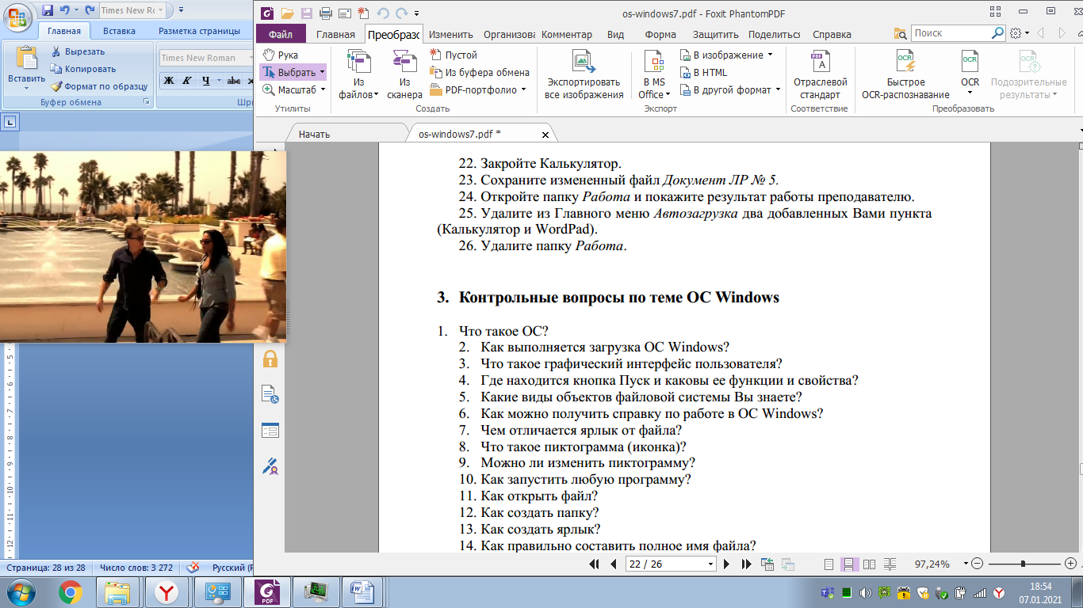The image size is (1083, 608).
Task: Jump to the last page of the PDF
Action: 746,564
